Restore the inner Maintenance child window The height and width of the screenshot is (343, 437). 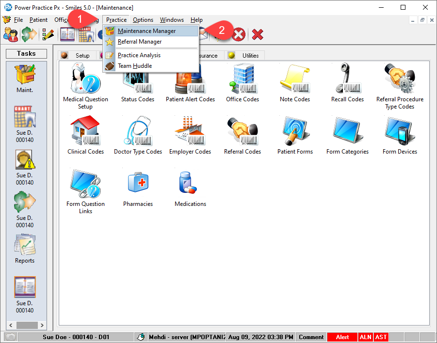tap(422, 20)
